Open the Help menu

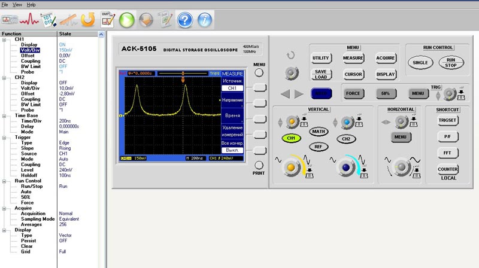pyautogui.click(x=31, y=5)
